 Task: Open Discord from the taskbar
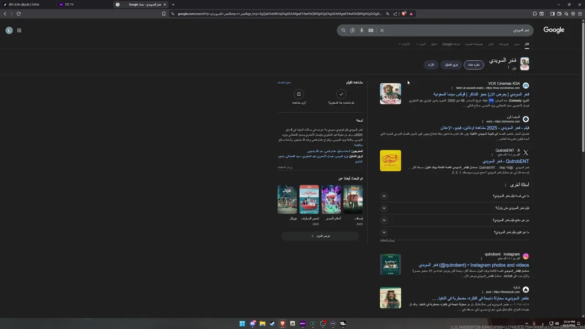[252, 324]
